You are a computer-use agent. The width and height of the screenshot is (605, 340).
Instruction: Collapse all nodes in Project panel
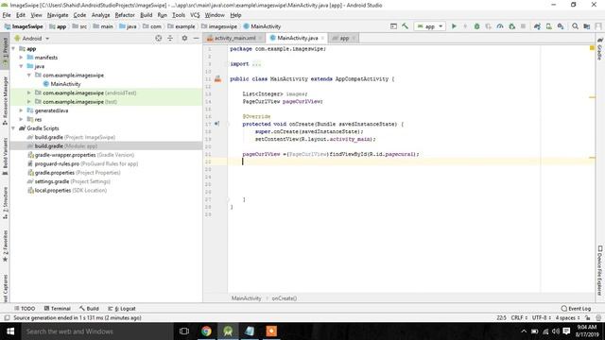[x=170, y=38]
